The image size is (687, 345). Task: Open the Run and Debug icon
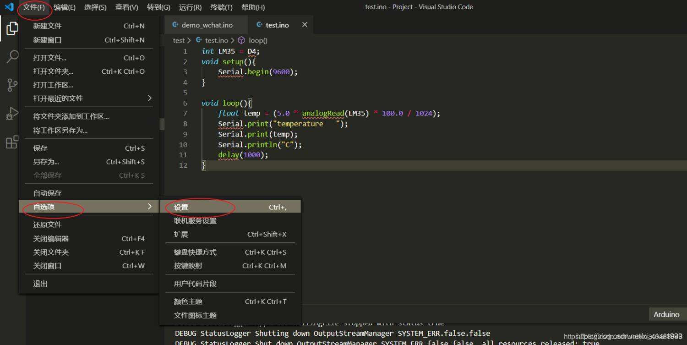tap(12, 114)
